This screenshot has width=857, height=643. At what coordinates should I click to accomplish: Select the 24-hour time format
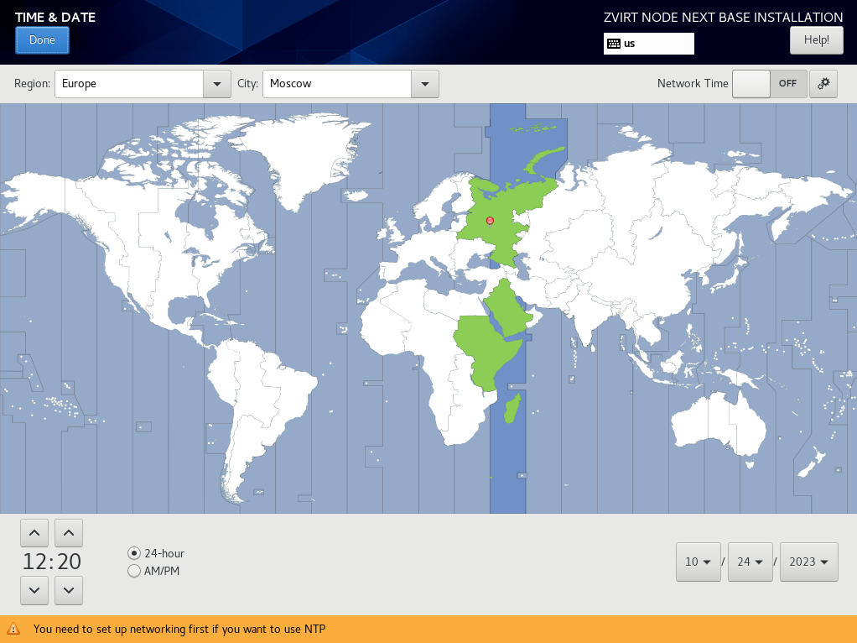click(x=156, y=553)
